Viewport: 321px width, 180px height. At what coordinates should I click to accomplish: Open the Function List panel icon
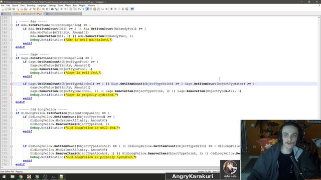(x=99, y=9)
